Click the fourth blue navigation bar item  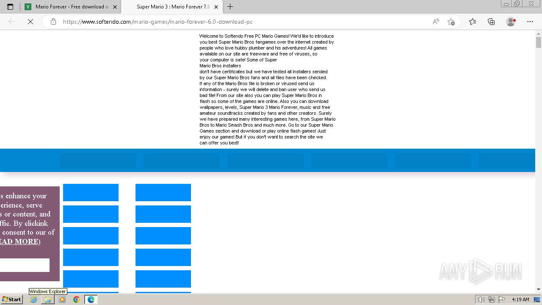pyautogui.click(x=349, y=161)
